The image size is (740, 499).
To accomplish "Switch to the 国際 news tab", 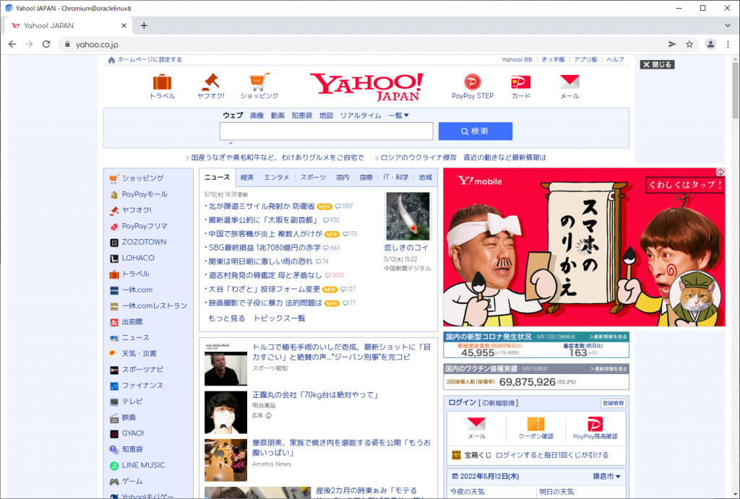I will pyautogui.click(x=366, y=178).
